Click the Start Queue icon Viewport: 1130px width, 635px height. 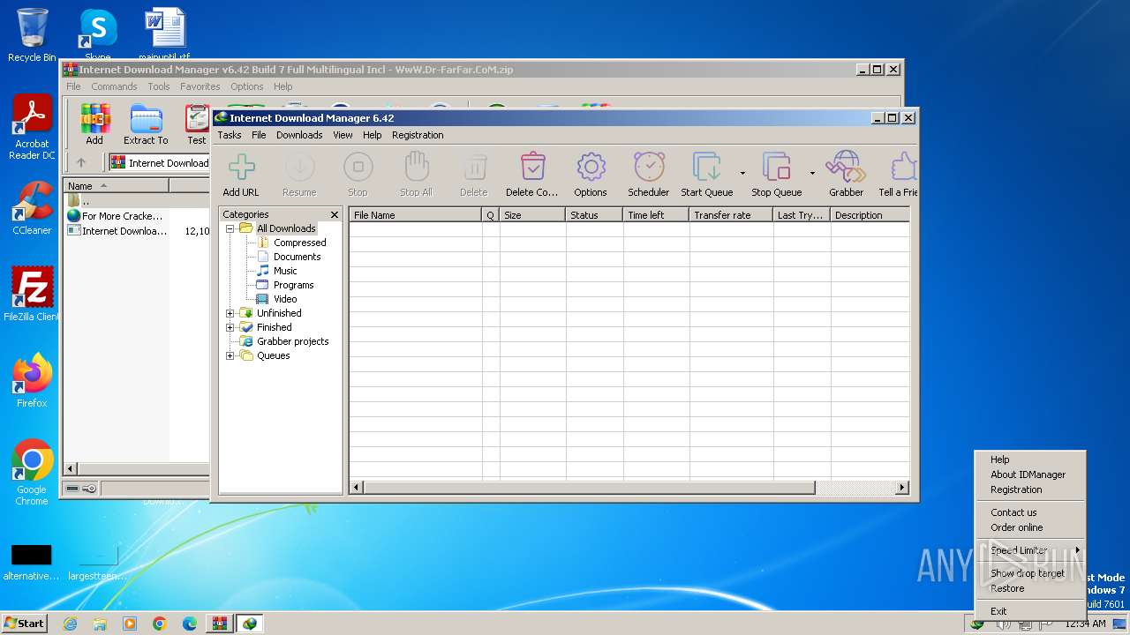click(x=706, y=167)
